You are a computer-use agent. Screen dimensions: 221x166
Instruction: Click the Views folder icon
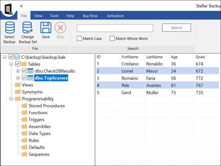tap(18, 85)
